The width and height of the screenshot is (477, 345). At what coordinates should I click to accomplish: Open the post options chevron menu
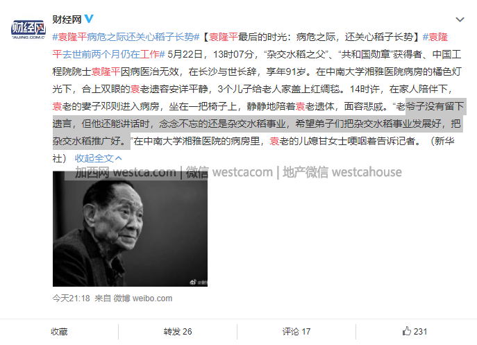click(x=460, y=19)
